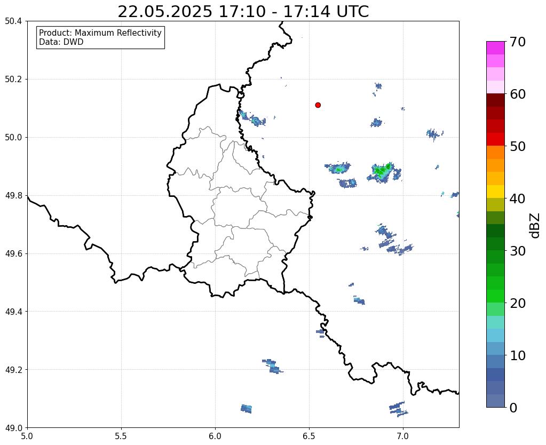
Task: Click the plot title with date and UTC time
Action: coord(243,11)
